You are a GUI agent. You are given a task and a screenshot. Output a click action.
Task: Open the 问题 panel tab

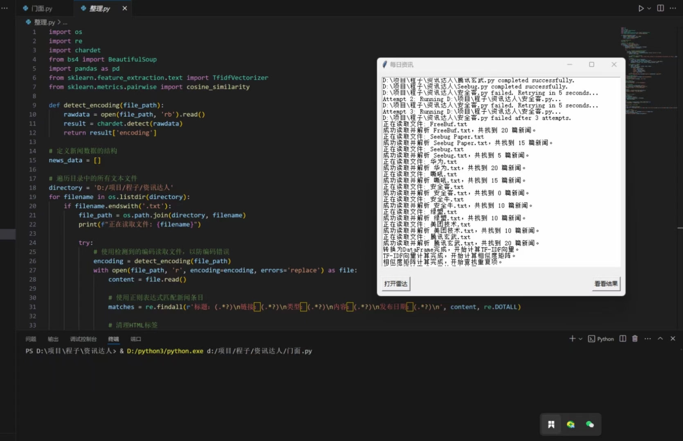[x=31, y=339]
